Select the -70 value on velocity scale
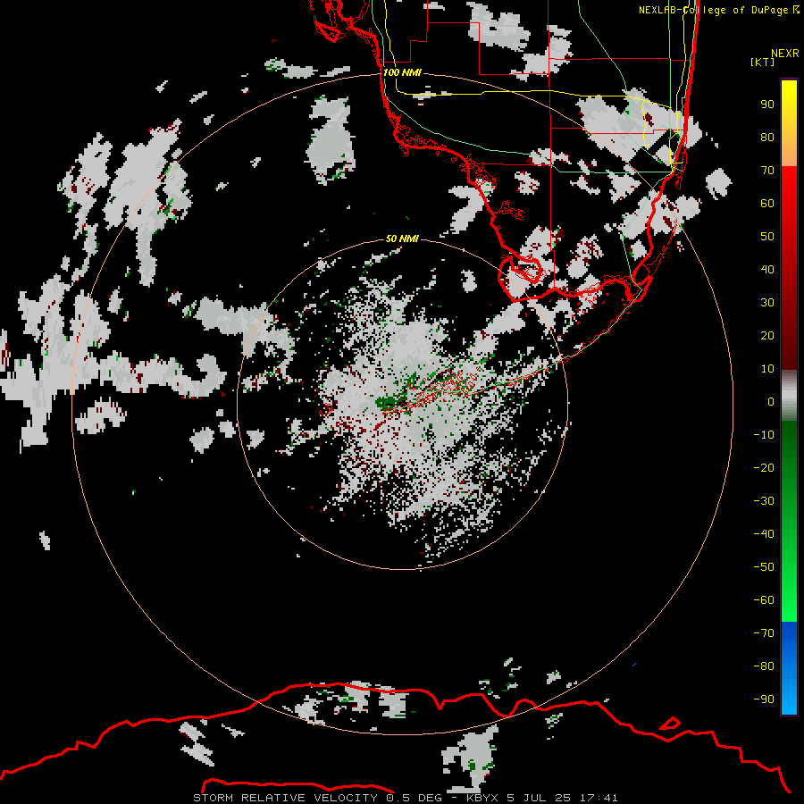This screenshot has width=804, height=804. click(764, 633)
